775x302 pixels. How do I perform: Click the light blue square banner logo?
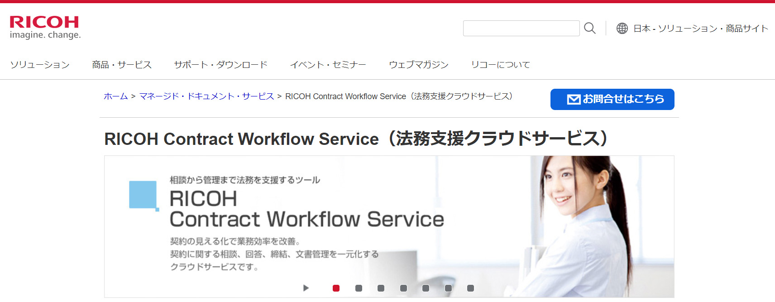144,195
